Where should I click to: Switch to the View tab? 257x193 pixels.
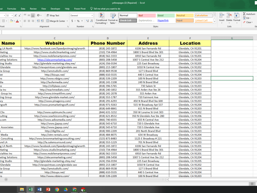[44, 9]
